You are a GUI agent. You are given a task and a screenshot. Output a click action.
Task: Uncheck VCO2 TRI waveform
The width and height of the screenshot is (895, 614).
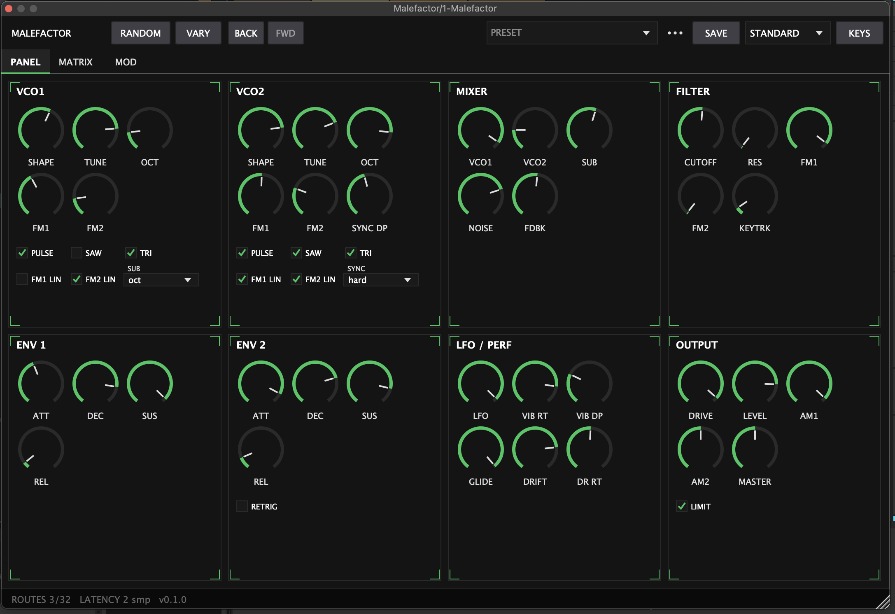pos(351,253)
